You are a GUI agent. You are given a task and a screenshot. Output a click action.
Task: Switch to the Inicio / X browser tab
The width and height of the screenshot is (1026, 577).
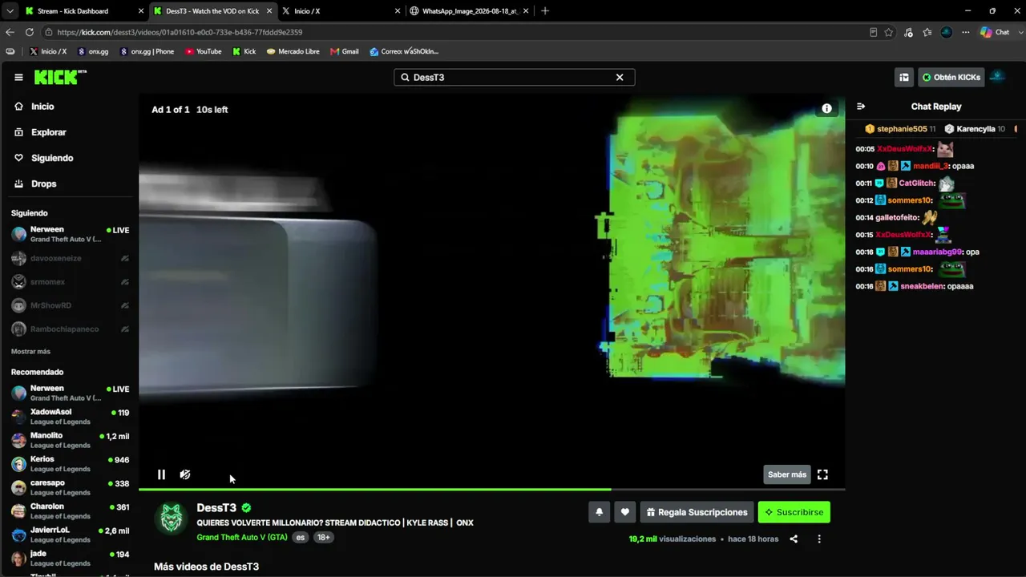click(x=340, y=11)
